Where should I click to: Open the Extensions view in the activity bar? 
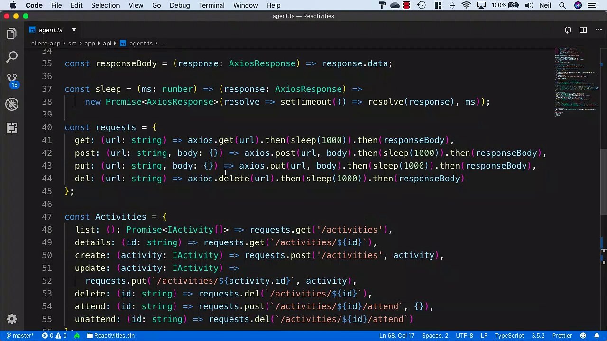(12, 128)
